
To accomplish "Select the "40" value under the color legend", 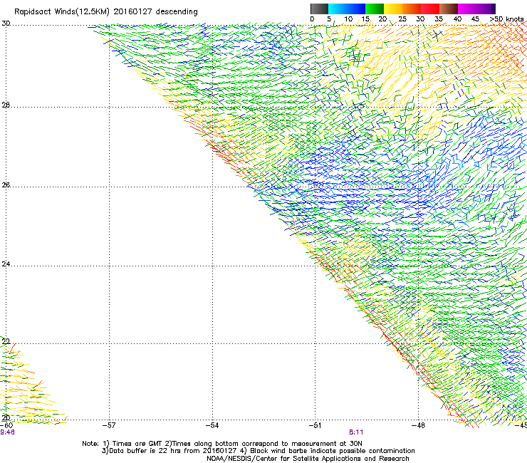I will click(457, 19).
